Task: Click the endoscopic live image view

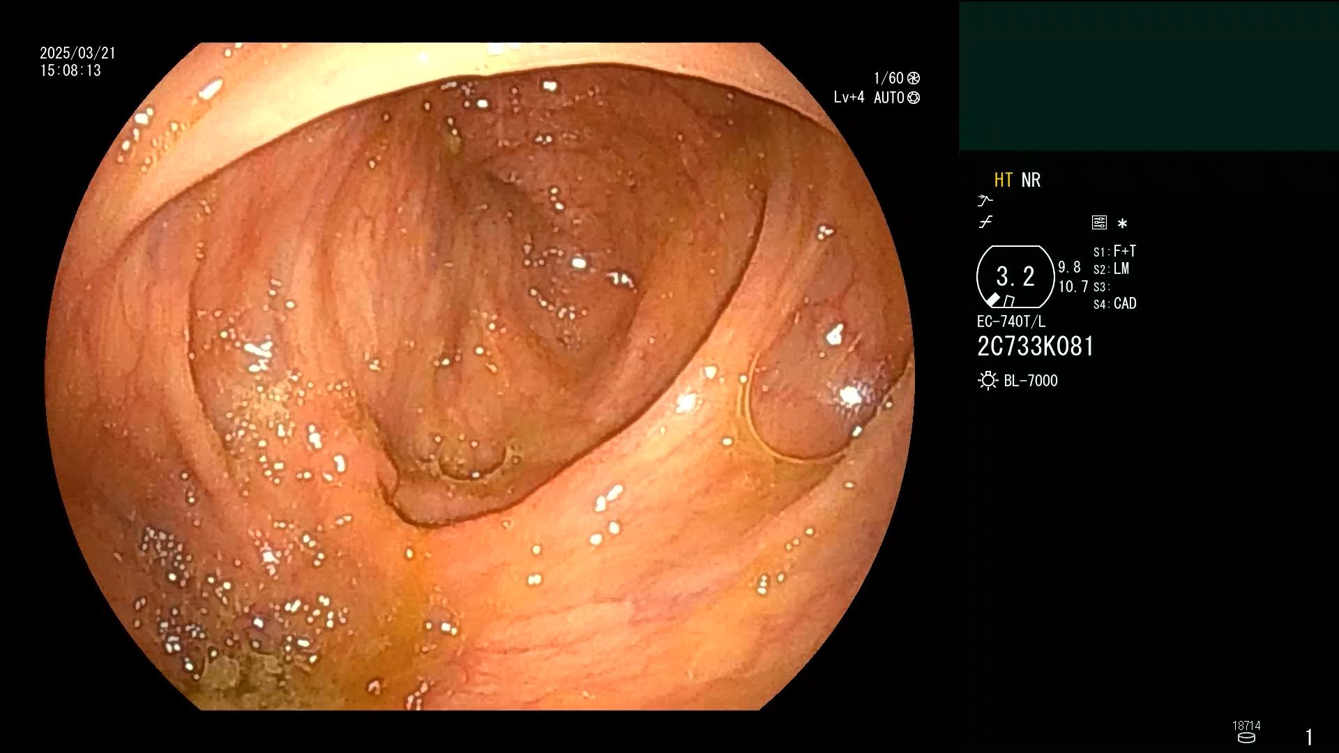Action: [480, 376]
